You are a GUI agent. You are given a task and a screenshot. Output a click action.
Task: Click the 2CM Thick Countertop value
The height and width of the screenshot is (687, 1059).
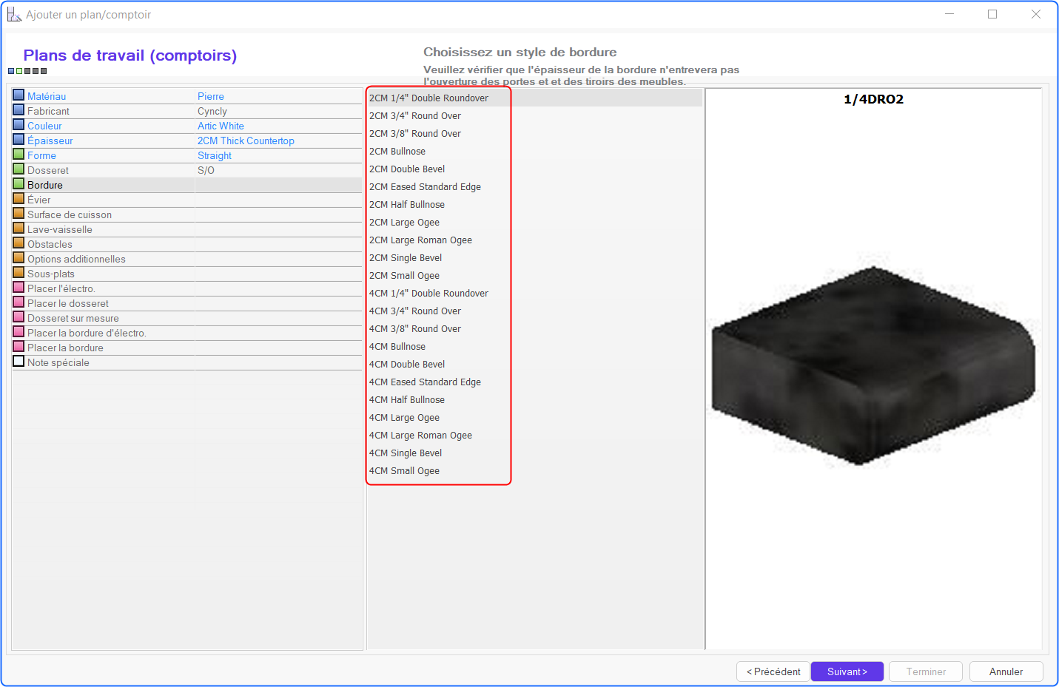(246, 141)
